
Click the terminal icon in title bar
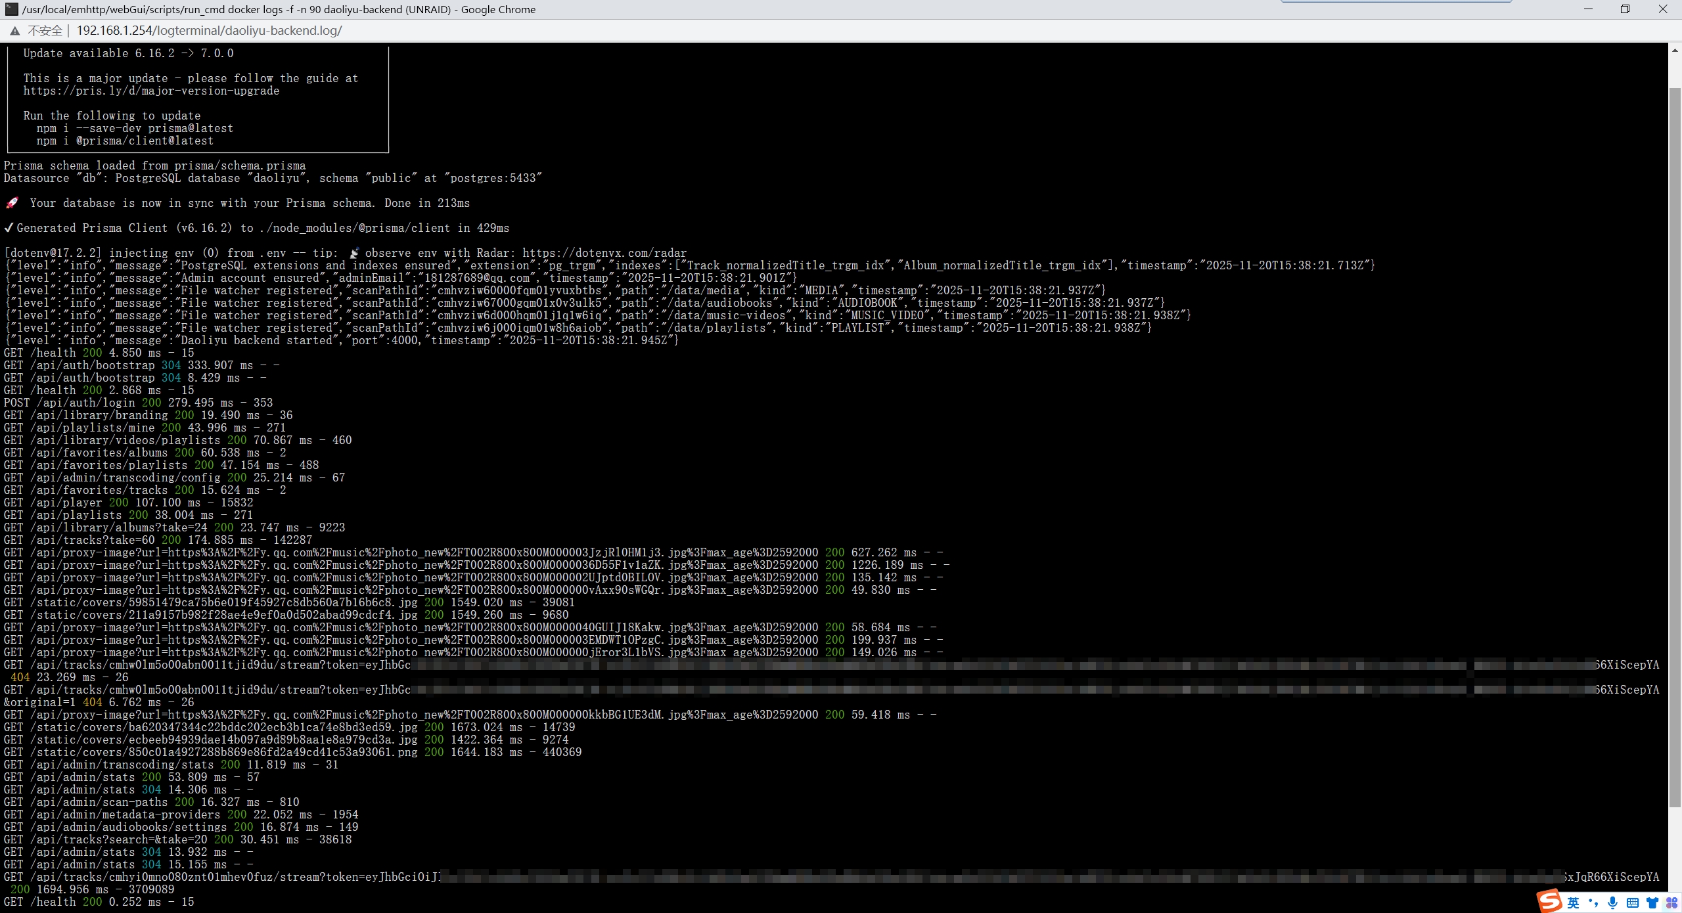coord(11,9)
